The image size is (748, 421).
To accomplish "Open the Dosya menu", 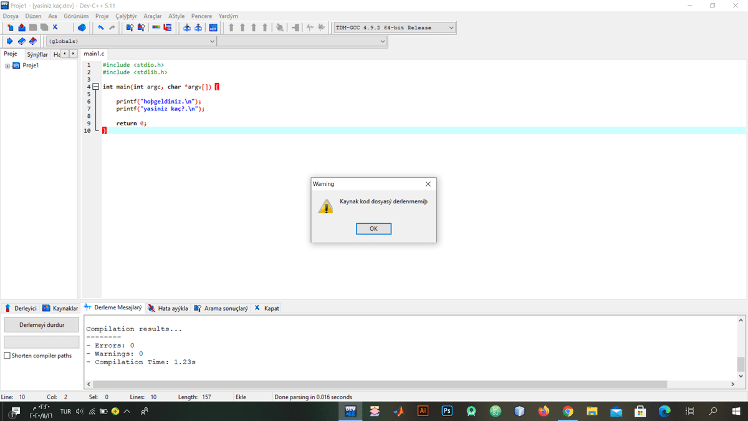I will point(11,16).
